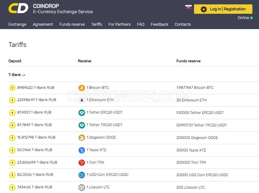
Task: Open the Exchange menu item
Action: coord(17,24)
